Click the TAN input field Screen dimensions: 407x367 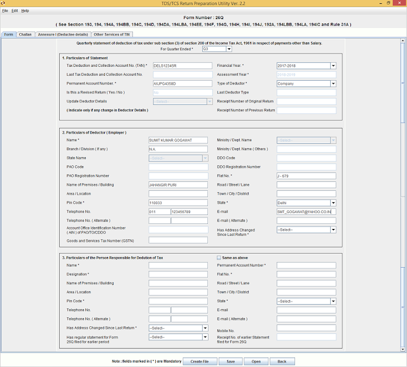[183, 66]
